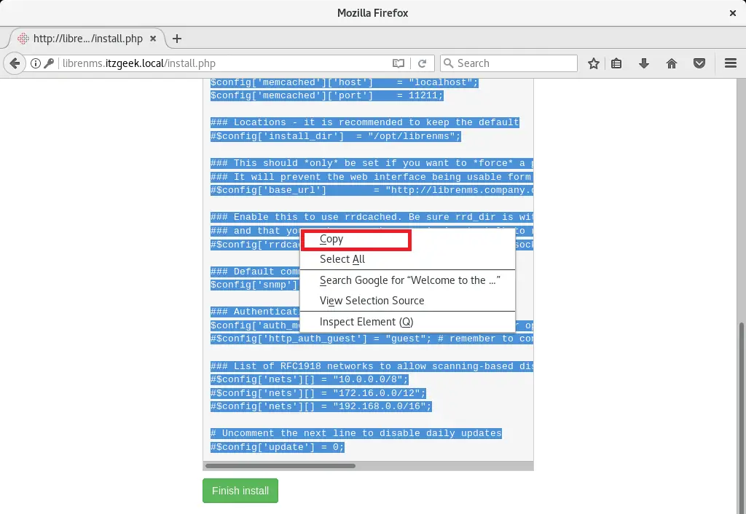Reload the current page

pyautogui.click(x=422, y=63)
